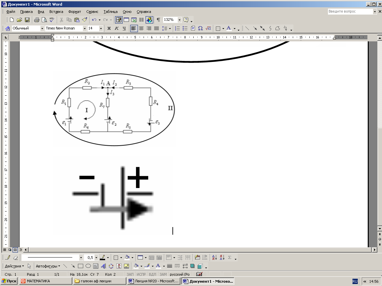This screenshot has height=286, width=382.
Task: Select the Draw Table pencil tool
Action: tap(8, 258)
